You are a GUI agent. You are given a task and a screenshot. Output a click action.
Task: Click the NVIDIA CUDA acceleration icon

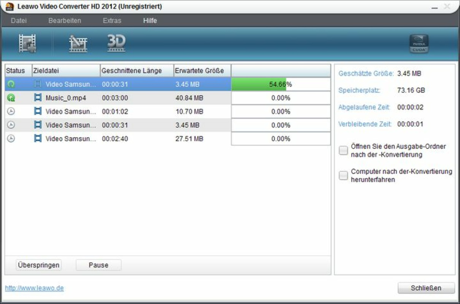419,44
